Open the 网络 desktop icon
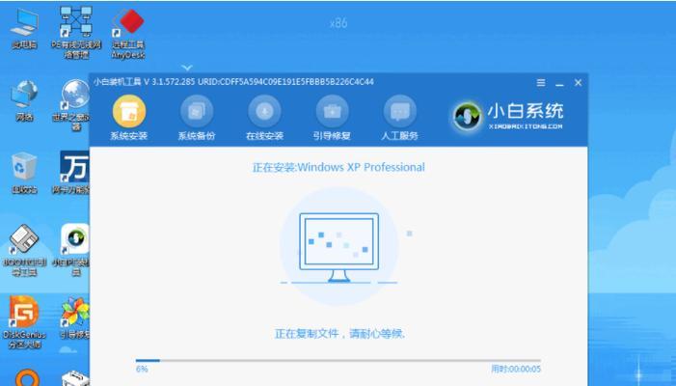 point(24,101)
